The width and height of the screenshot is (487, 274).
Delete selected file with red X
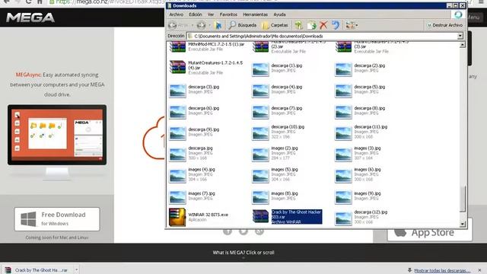tap(323, 25)
